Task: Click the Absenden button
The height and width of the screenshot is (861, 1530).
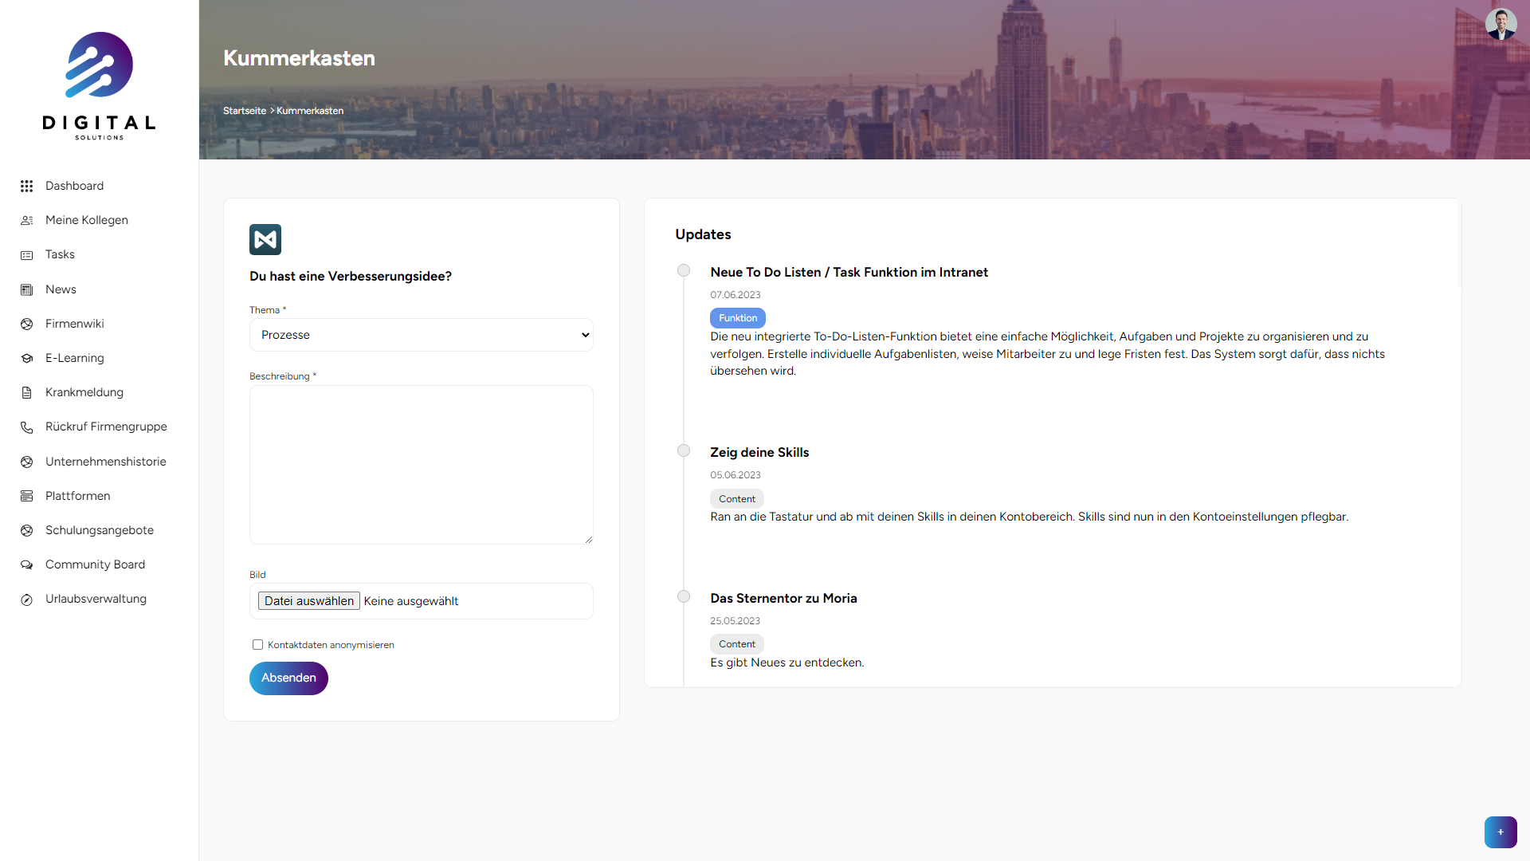Action: (288, 678)
